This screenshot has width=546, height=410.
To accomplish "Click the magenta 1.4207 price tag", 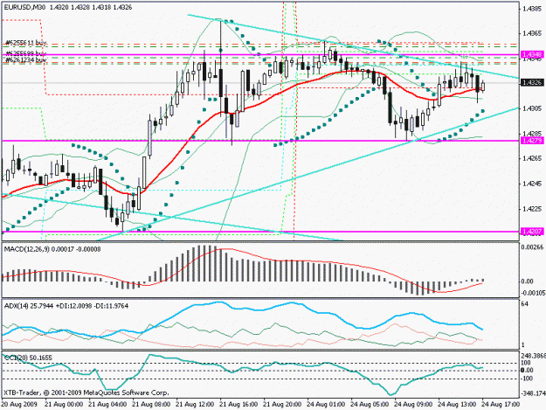I will (x=532, y=232).
